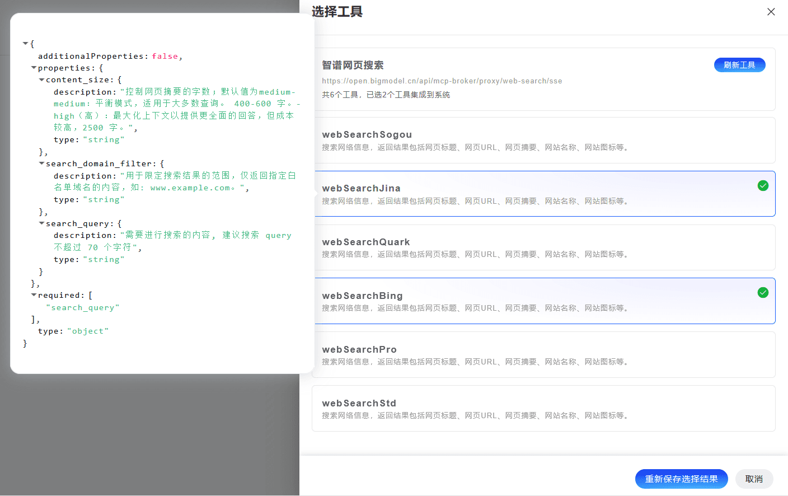Viewport: 788px width, 496px height.
Task: Collapse the search_query node
Action: [41, 223]
